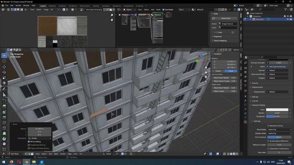Open the Displacement Default dropdown
This screenshot has height=165, width=294.
[277, 92]
